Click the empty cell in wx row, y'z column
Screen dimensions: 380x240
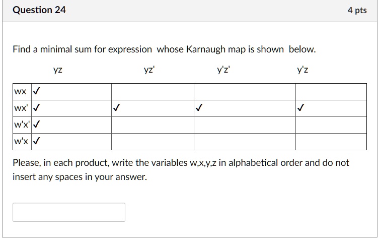pos(331,92)
